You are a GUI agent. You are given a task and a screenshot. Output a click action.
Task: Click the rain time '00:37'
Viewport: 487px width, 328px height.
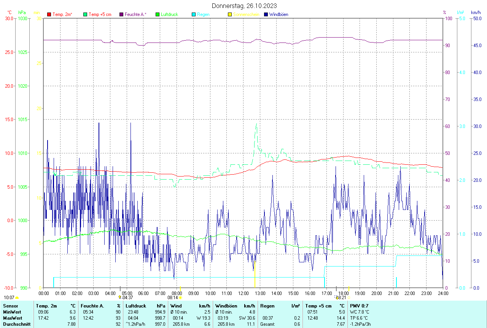tap(268, 318)
